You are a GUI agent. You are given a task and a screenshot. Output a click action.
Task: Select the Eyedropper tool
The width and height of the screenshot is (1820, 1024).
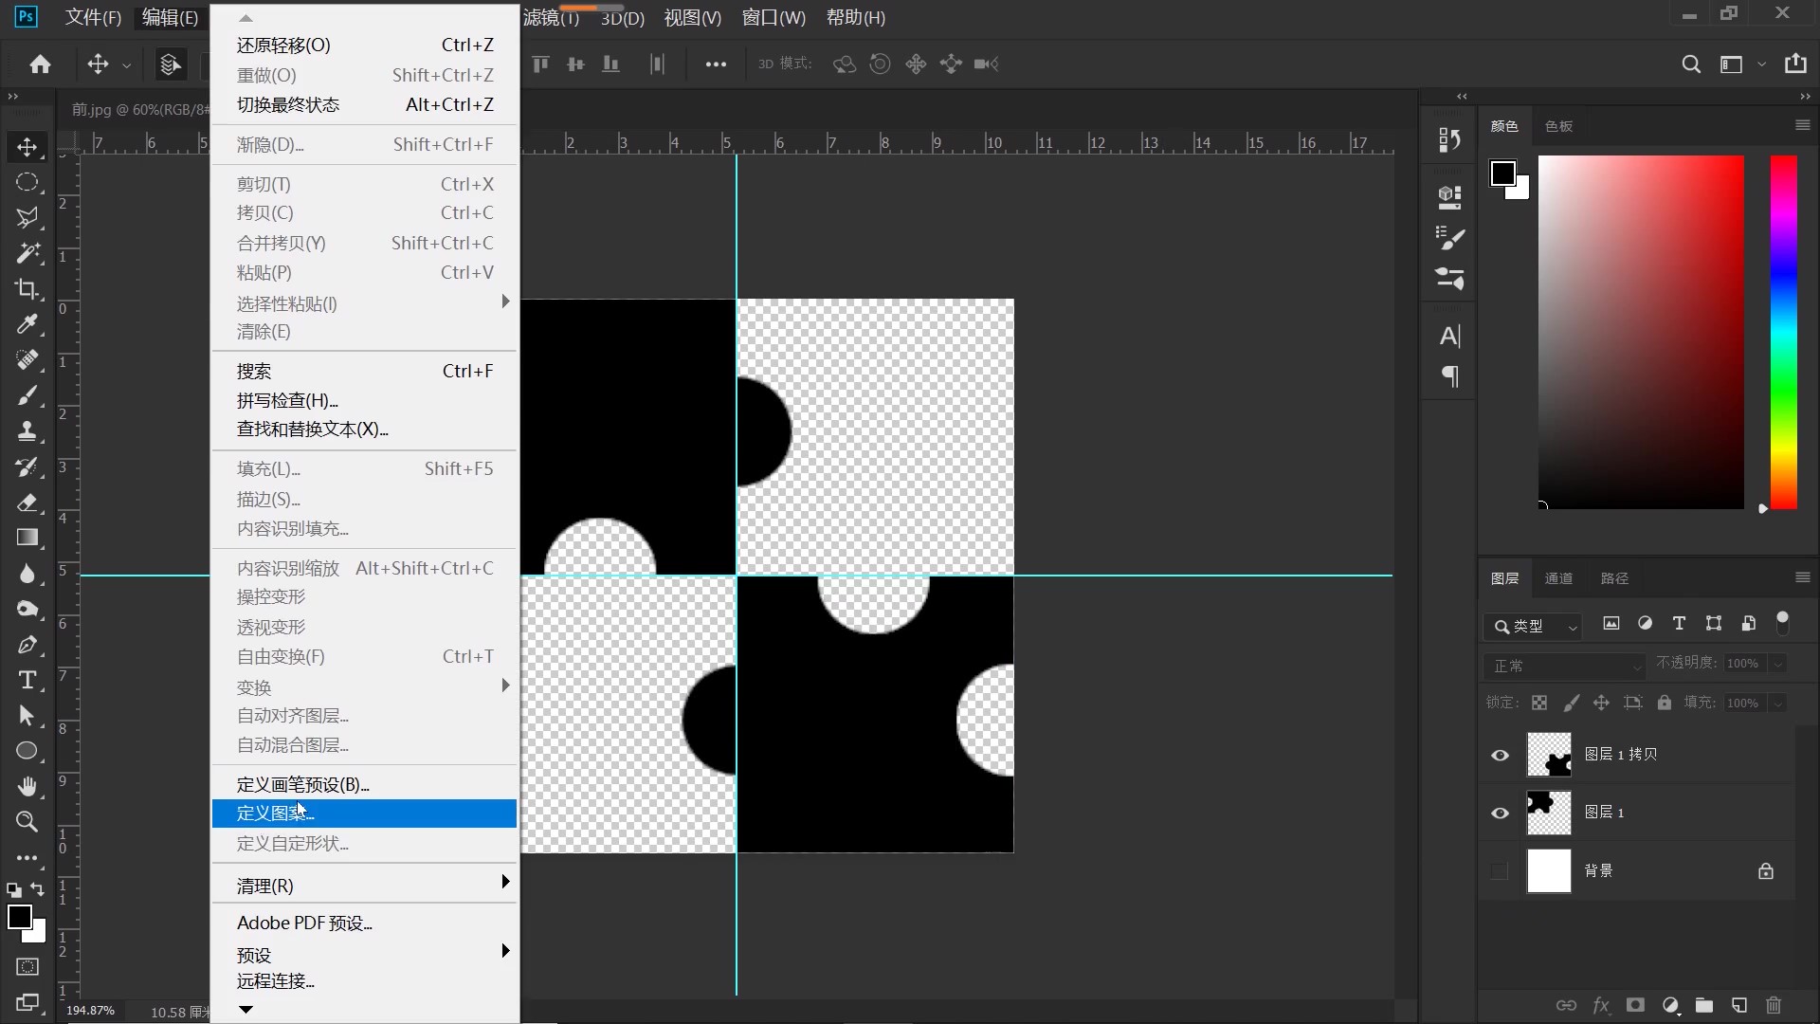click(x=27, y=324)
